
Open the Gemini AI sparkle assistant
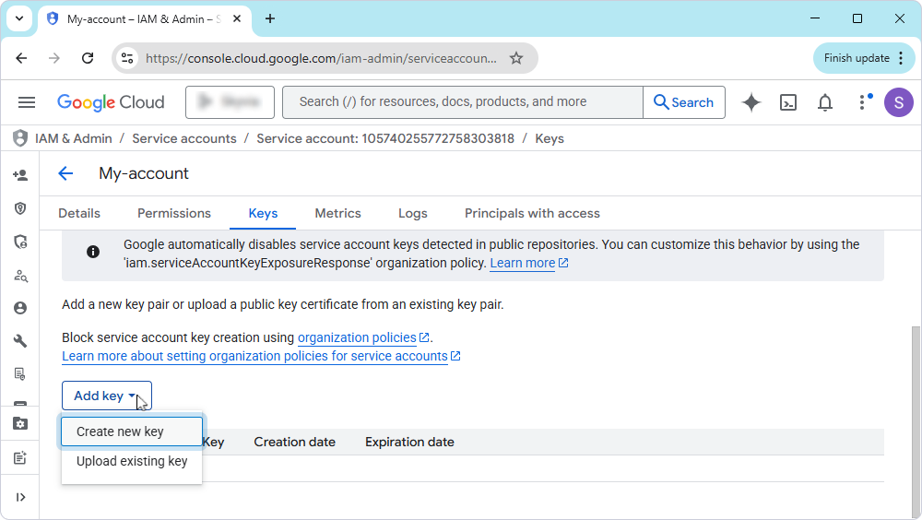751,102
